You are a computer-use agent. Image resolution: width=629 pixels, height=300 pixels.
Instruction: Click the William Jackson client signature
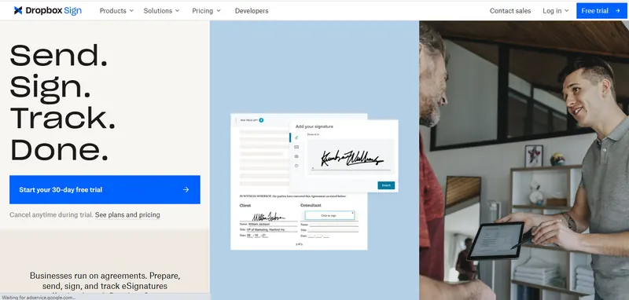click(x=269, y=216)
